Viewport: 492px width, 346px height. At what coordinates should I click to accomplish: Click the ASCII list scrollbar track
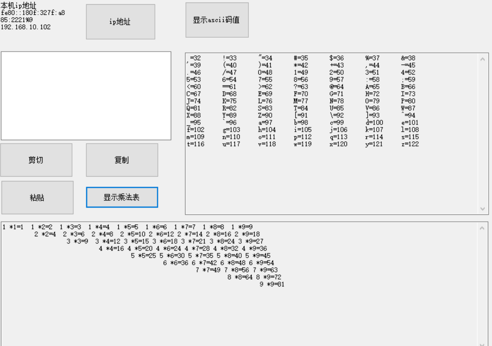(x=482, y=134)
